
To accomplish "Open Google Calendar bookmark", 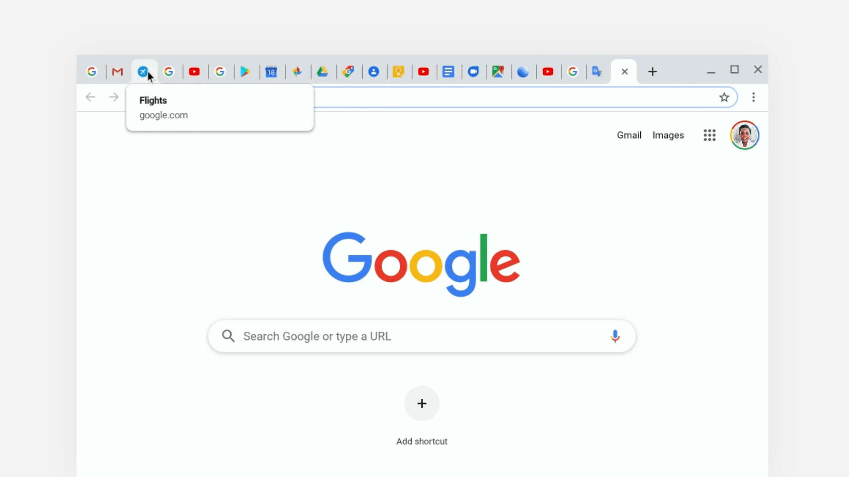I will tap(271, 71).
